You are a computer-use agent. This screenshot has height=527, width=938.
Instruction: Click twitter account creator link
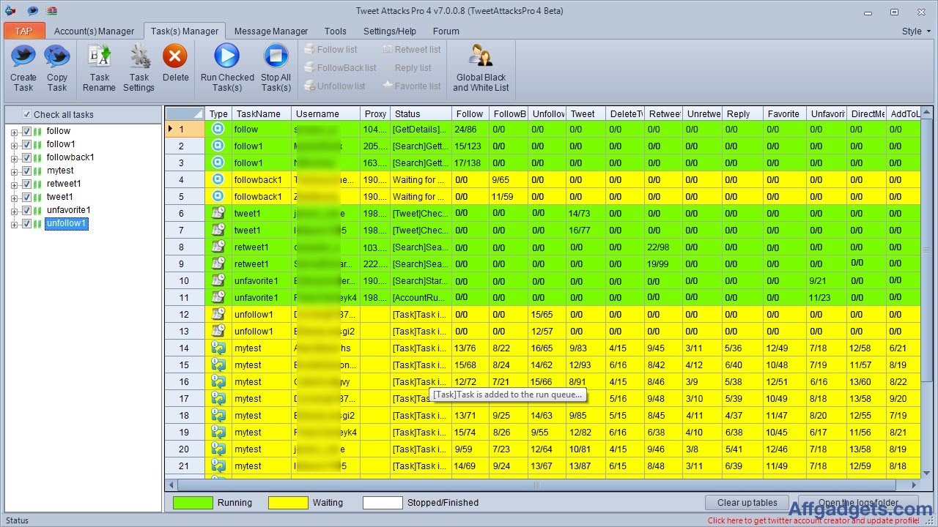pos(813,520)
